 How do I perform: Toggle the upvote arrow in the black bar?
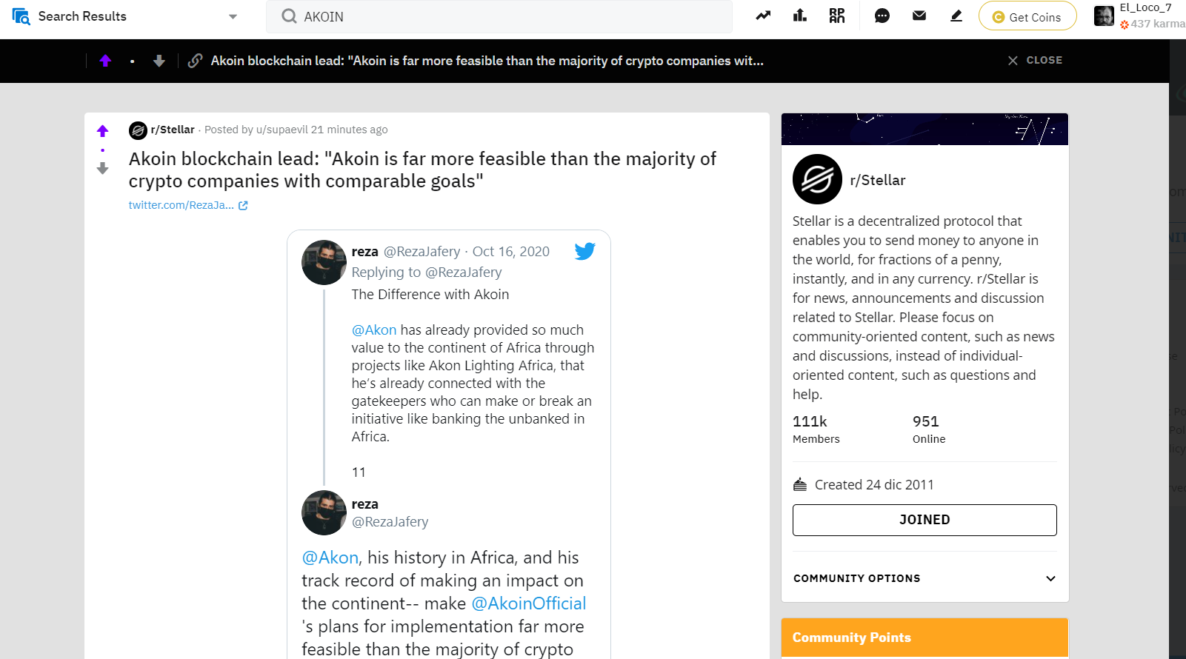[105, 61]
